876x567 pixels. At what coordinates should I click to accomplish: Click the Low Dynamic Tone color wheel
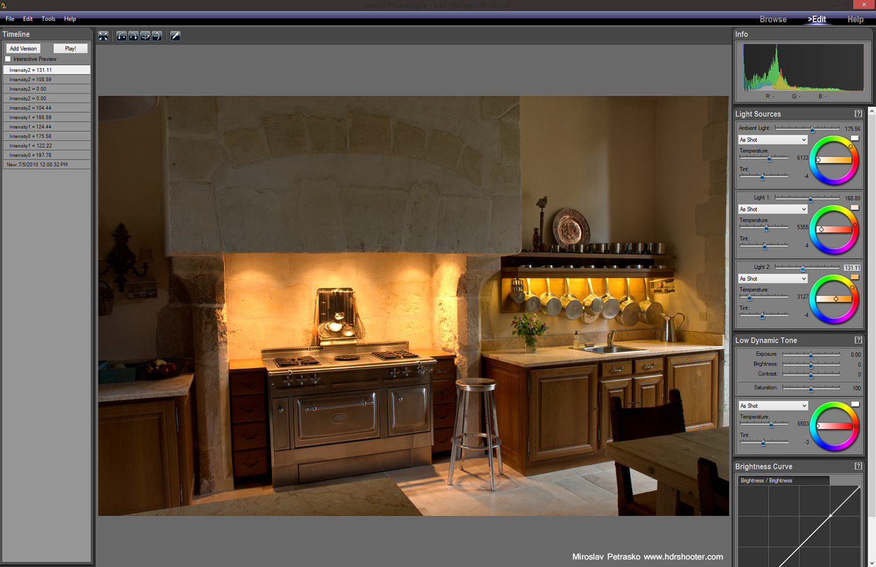click(834, 426)
